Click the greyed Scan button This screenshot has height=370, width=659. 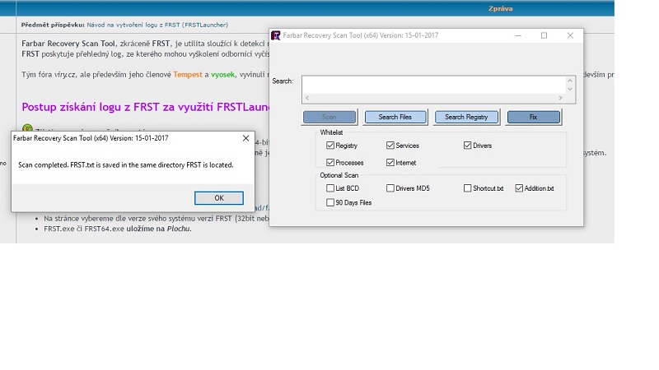329,117
